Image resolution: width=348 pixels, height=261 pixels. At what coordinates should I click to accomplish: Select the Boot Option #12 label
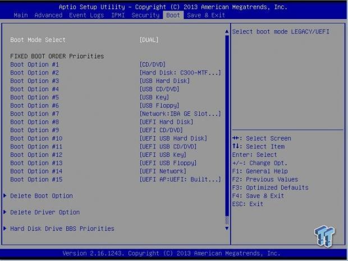36,155
